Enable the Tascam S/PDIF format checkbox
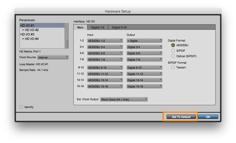236x143 pixels. 173,67
